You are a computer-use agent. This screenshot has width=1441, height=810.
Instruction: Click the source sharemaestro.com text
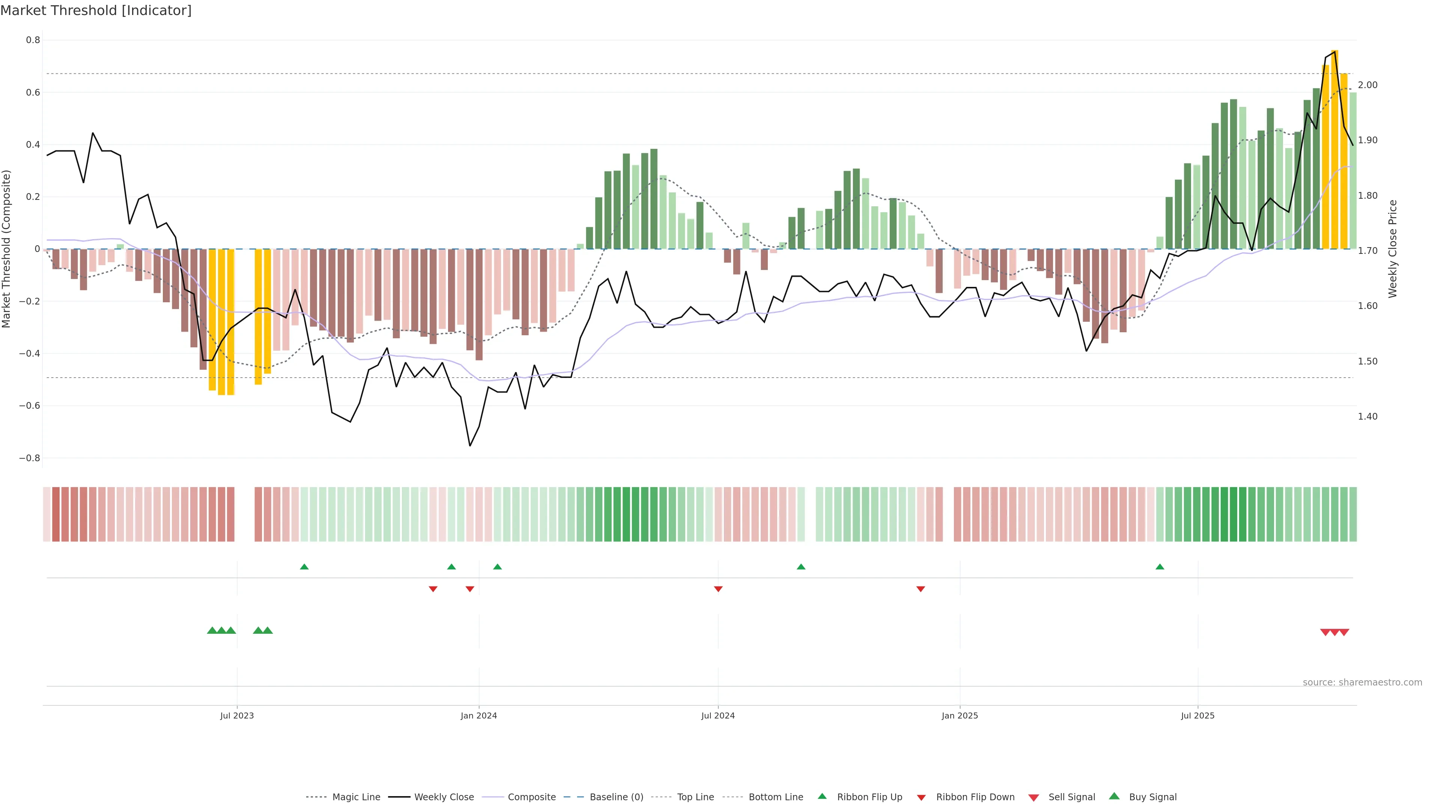point(1362,682)
